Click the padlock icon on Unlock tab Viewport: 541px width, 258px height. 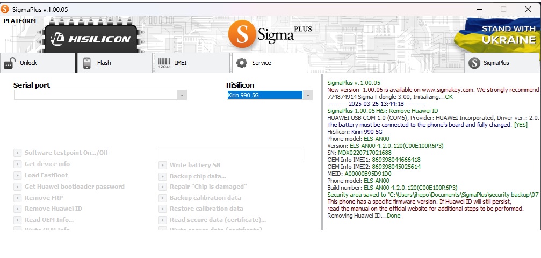coord(9,63)
